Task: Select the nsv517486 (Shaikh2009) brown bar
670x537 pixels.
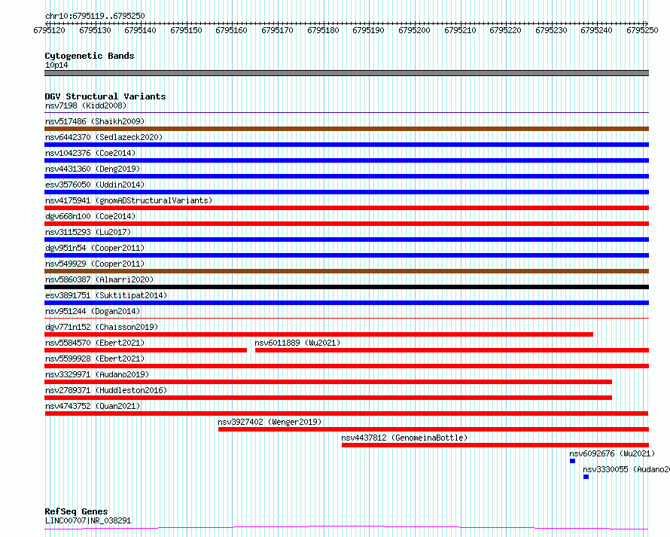Action: pos(346,129)
